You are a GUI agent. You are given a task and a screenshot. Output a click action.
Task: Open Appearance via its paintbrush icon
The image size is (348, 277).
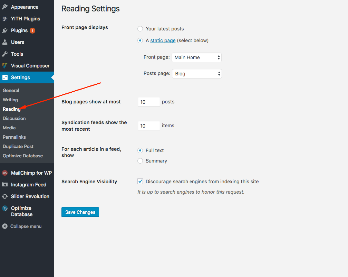[5, 7]
